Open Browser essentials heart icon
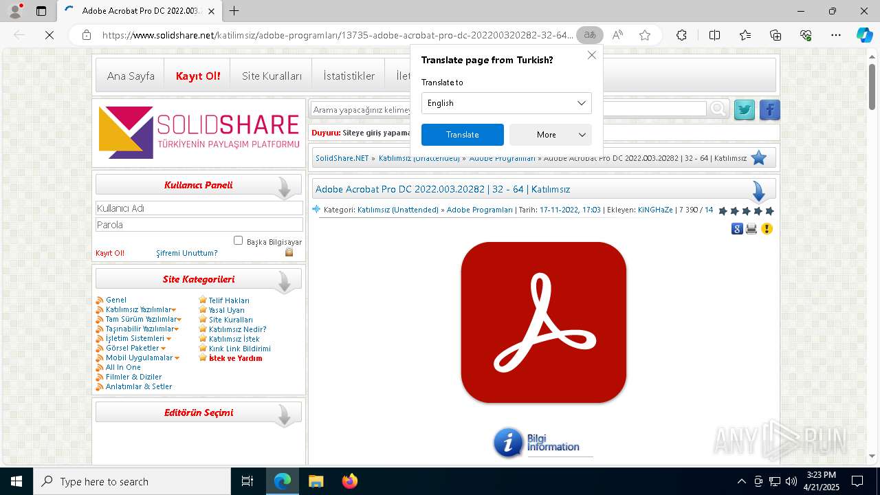The image size is (880, 495). tap(806, 35)
